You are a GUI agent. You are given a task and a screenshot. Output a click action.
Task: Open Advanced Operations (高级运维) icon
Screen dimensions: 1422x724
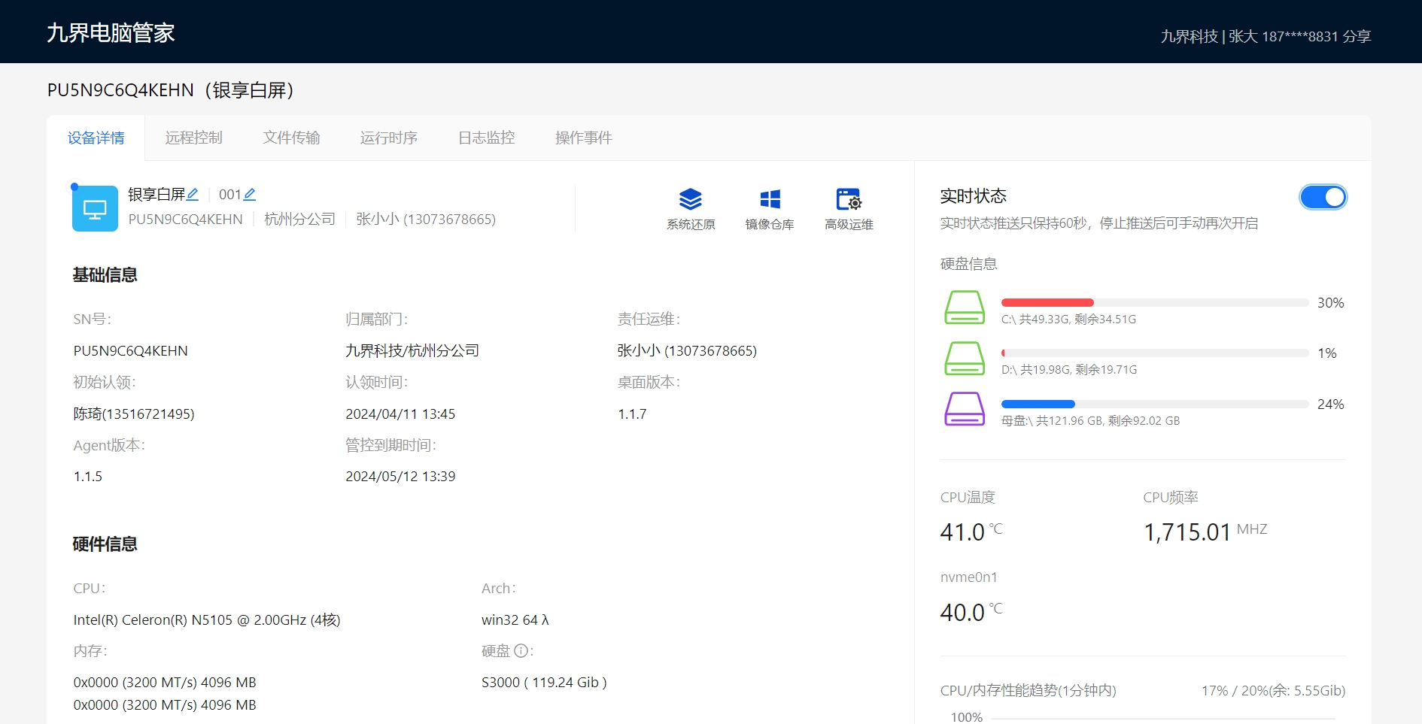[849, 199]
